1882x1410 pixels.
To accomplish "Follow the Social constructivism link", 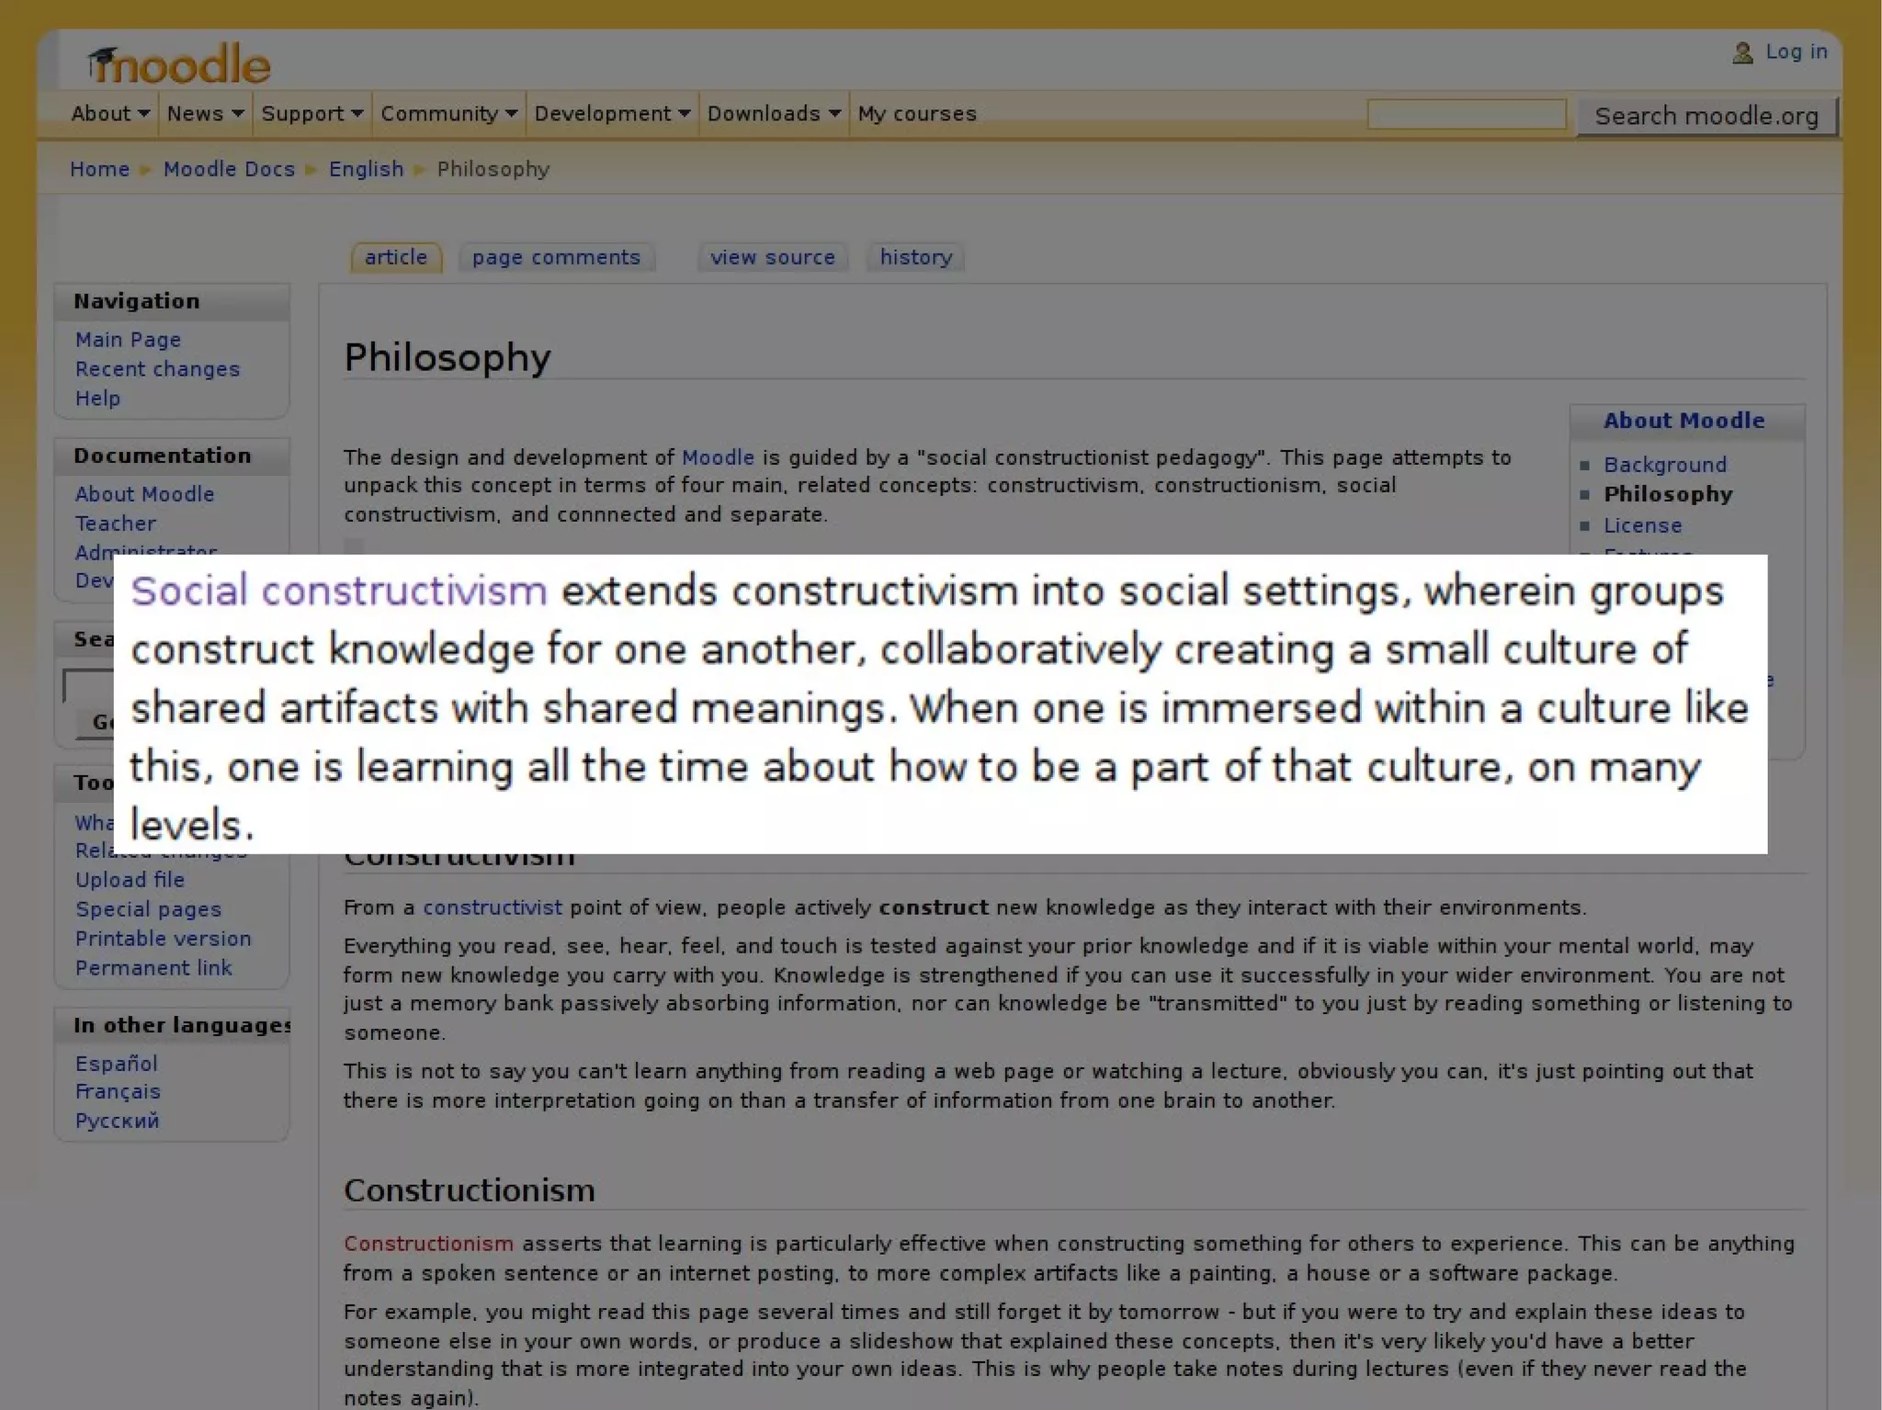I will (x=339, y=591).
